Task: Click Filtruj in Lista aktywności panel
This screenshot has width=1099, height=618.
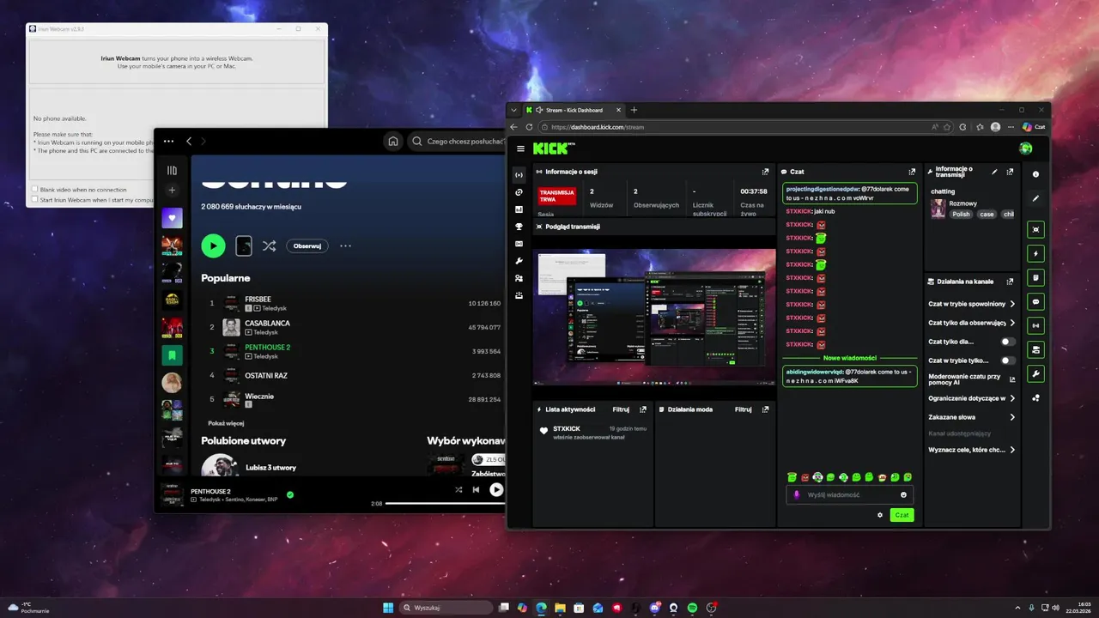Action: point(622,409)
